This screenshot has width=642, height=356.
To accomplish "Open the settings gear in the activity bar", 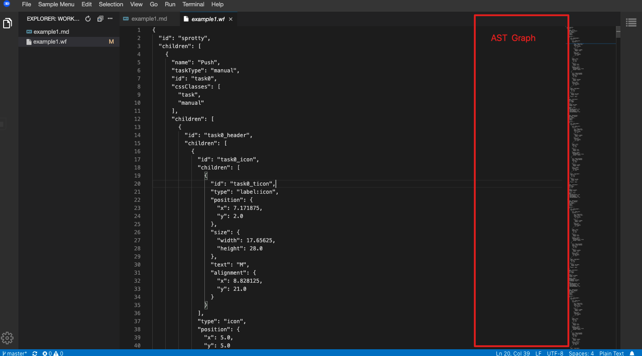I will click(7, 338).
